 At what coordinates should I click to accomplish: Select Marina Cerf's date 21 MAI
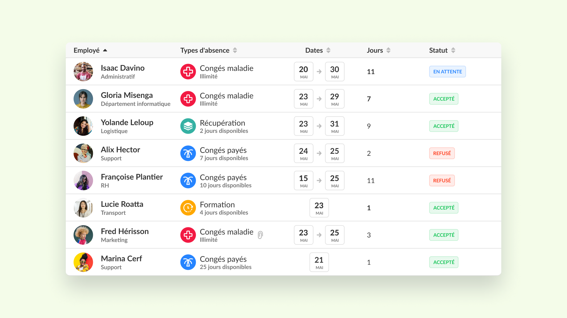[319, 262]
